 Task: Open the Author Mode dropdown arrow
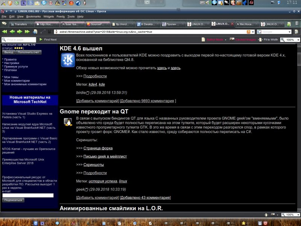point(225,40)
